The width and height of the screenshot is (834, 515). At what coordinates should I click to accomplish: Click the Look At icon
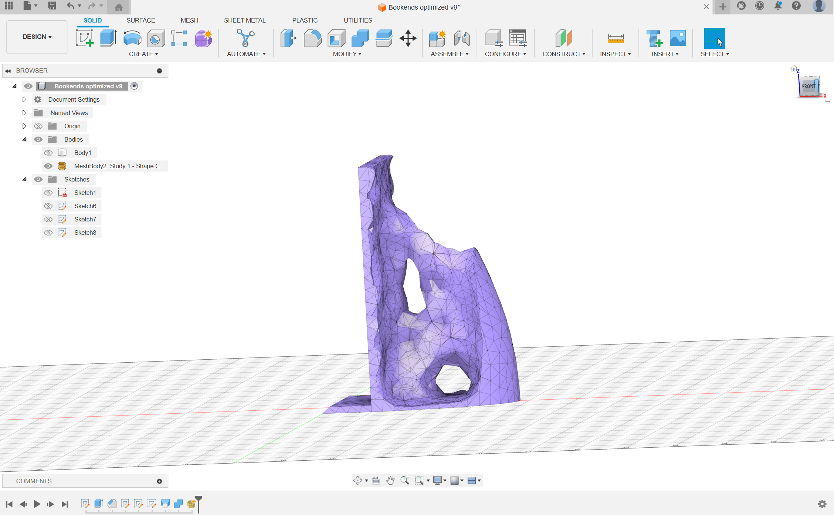pos(376,480)
